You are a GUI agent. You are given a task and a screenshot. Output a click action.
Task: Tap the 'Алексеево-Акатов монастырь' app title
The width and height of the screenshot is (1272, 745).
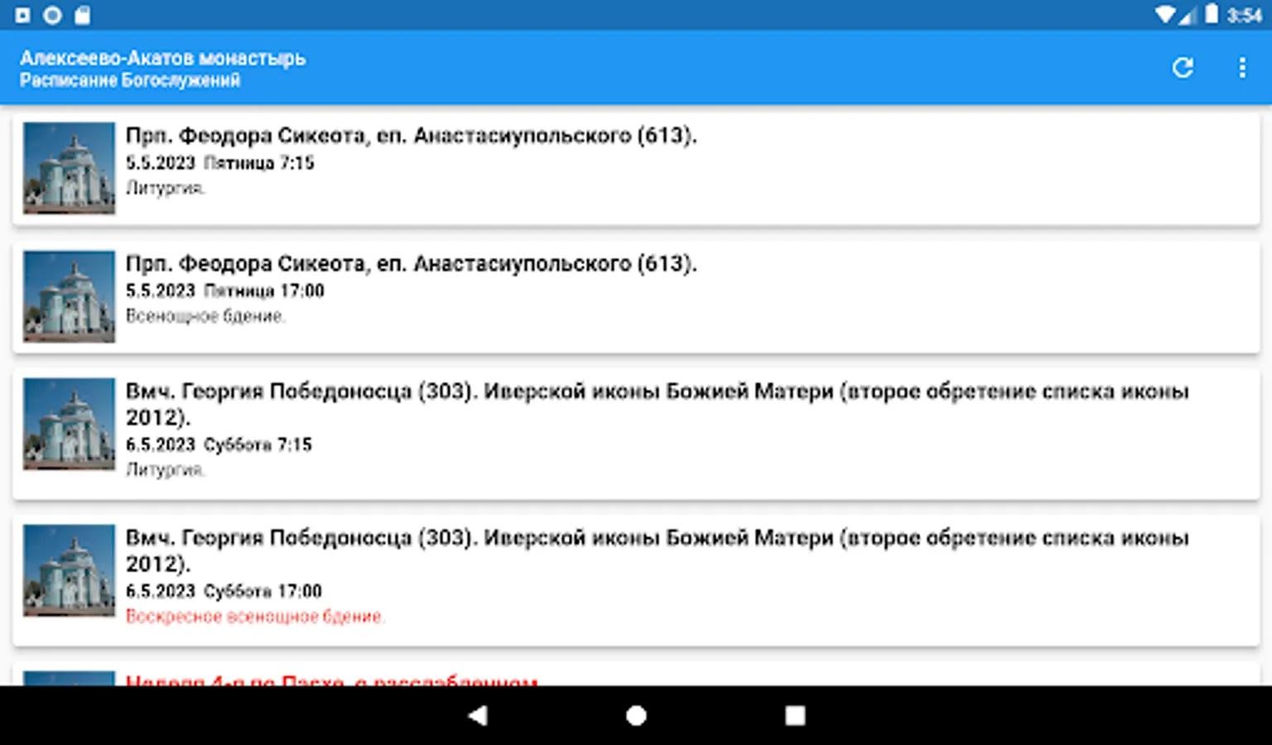pyautogui.click(x=163, y=58)
